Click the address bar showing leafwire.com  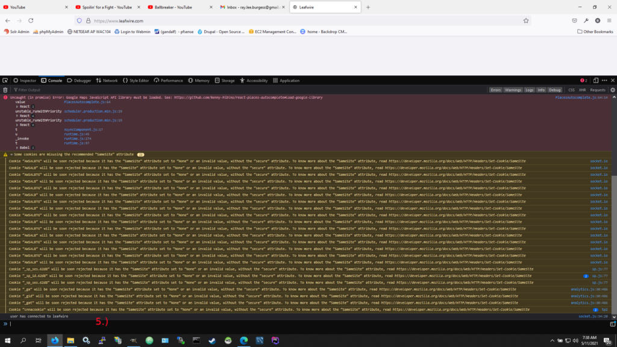[x=303, y=20]
